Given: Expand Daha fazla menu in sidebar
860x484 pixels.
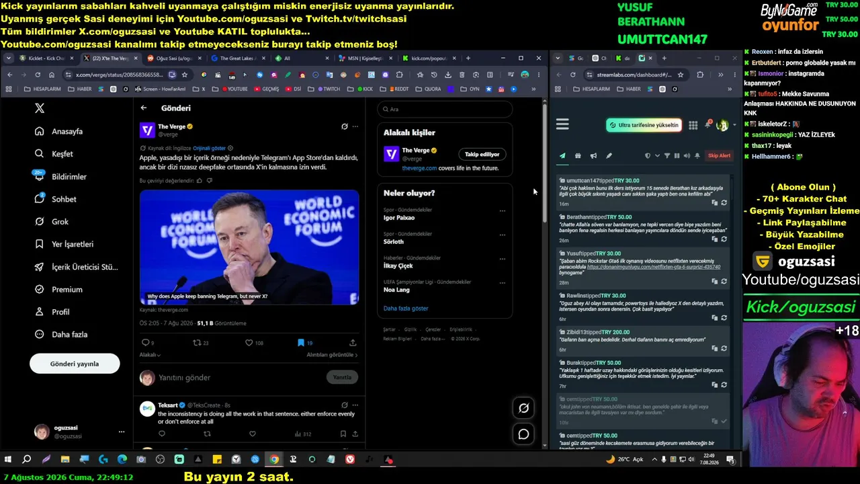Looking at the screenshot, I should tap(61, 335).
